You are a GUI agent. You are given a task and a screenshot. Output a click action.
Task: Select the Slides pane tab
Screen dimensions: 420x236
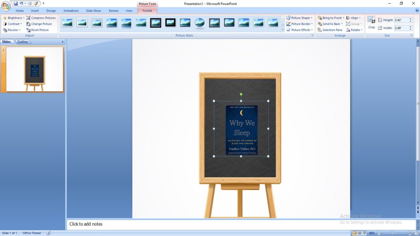pyautogui.click(x=6, y=42)
